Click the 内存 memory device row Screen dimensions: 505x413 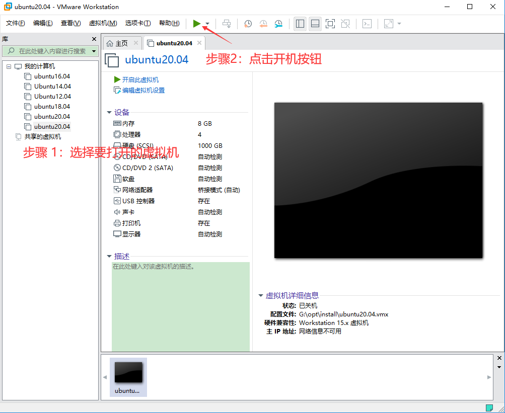180,124
